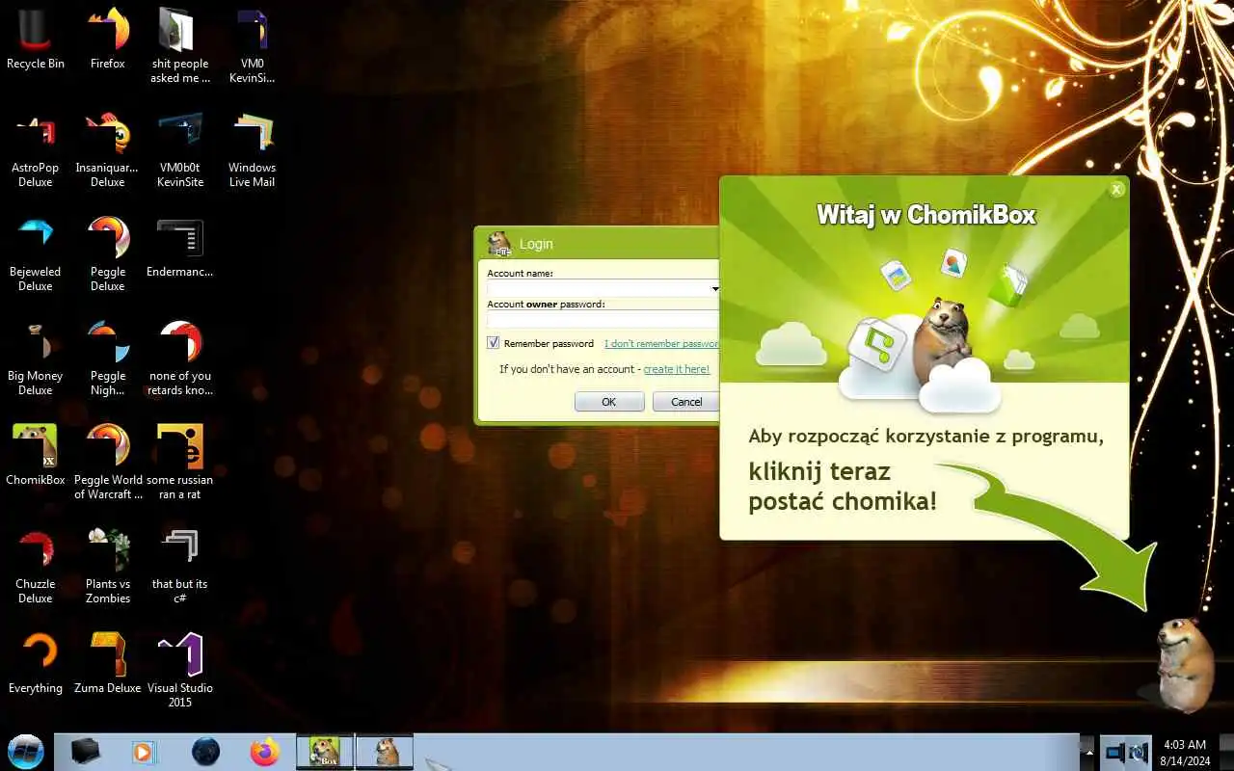
Task: Click OK in the Login dialog
Action: [608, 402]
